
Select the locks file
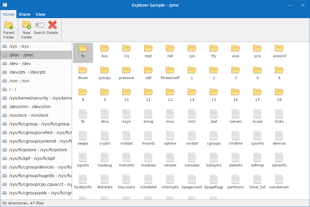coord(279,118)
